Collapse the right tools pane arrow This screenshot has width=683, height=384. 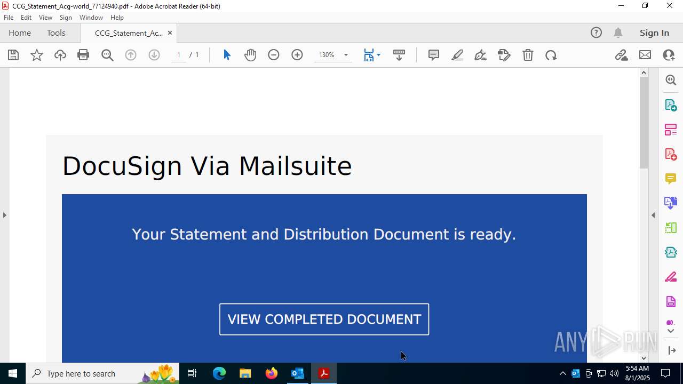click(x=653, y=215)
